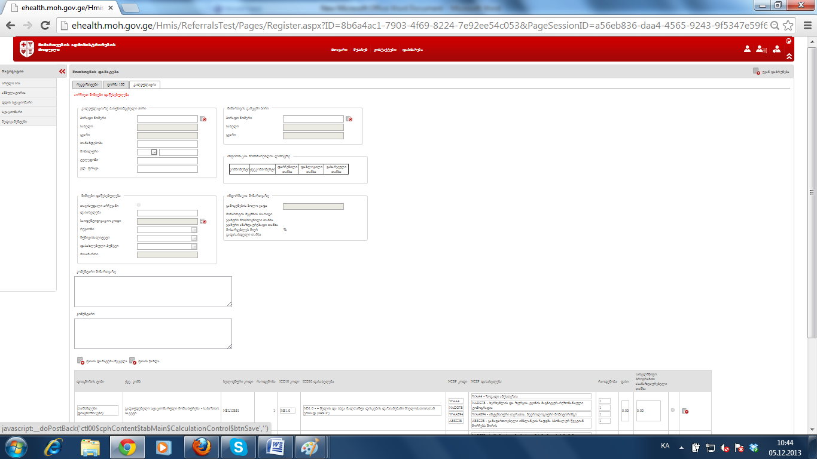Tick the checkbox in the price table row
The image size is (817, 459).
pos(673,410)
